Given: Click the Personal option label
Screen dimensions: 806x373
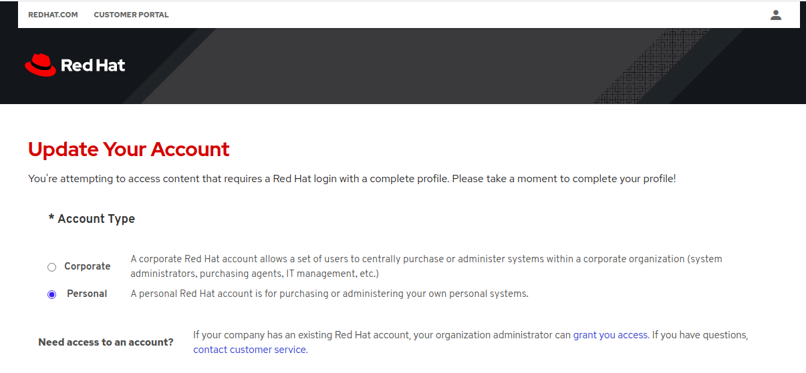Looking at the screenshot, I should click(87, 294).
